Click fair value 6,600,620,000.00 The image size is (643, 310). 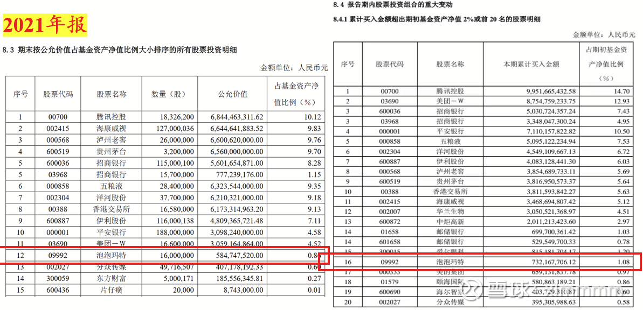click(x=237, y=140)
